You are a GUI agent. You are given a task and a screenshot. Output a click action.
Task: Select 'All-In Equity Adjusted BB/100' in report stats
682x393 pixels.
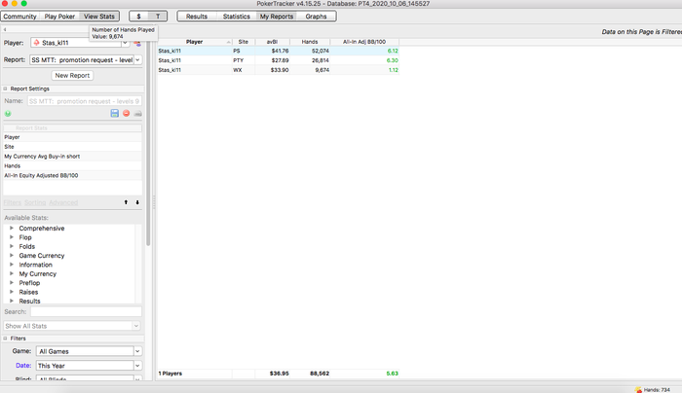[72, 175]
